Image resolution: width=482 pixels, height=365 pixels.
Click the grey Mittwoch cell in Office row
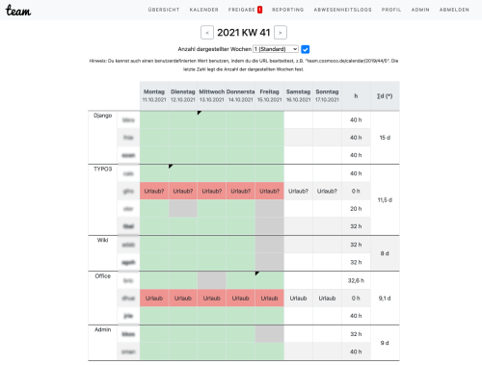[x=212, y=280]
